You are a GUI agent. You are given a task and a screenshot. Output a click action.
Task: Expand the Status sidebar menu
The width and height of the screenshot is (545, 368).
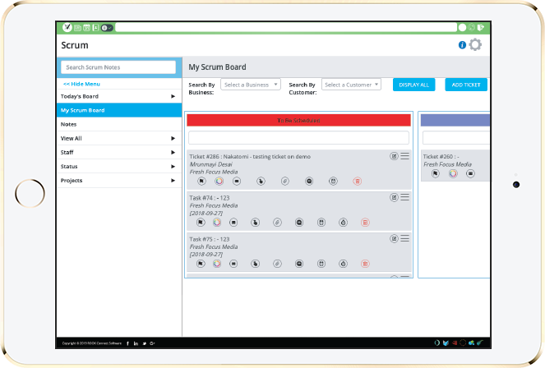pyautogui.click(x=119, y=166)
